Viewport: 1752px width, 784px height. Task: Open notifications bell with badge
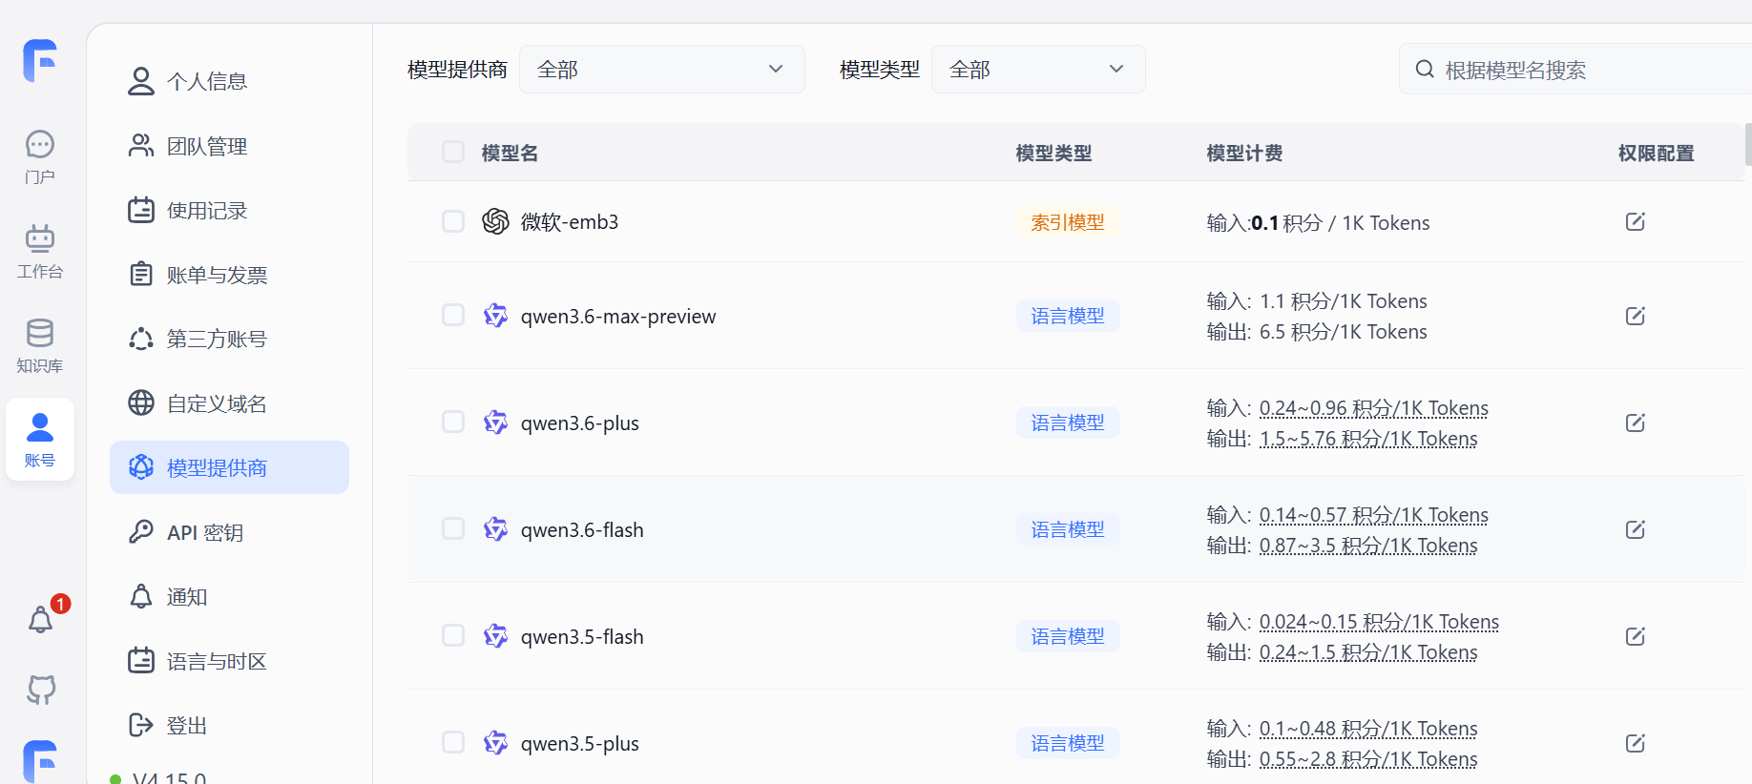[x=42, y=618]
